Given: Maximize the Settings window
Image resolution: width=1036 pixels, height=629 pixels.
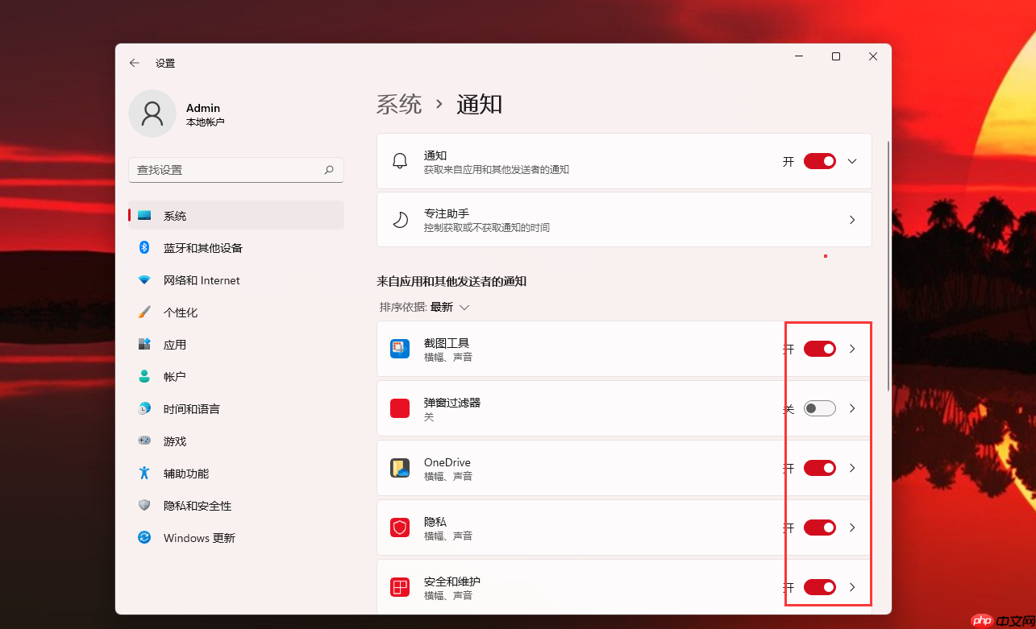Looking at the screenshot, I should pos(836,56).
